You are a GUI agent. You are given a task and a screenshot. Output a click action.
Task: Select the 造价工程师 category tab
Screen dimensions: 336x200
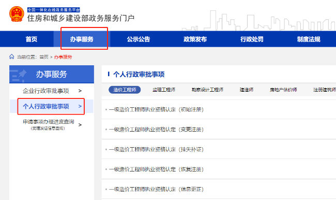pyautogui.click(x=125, y=90)
